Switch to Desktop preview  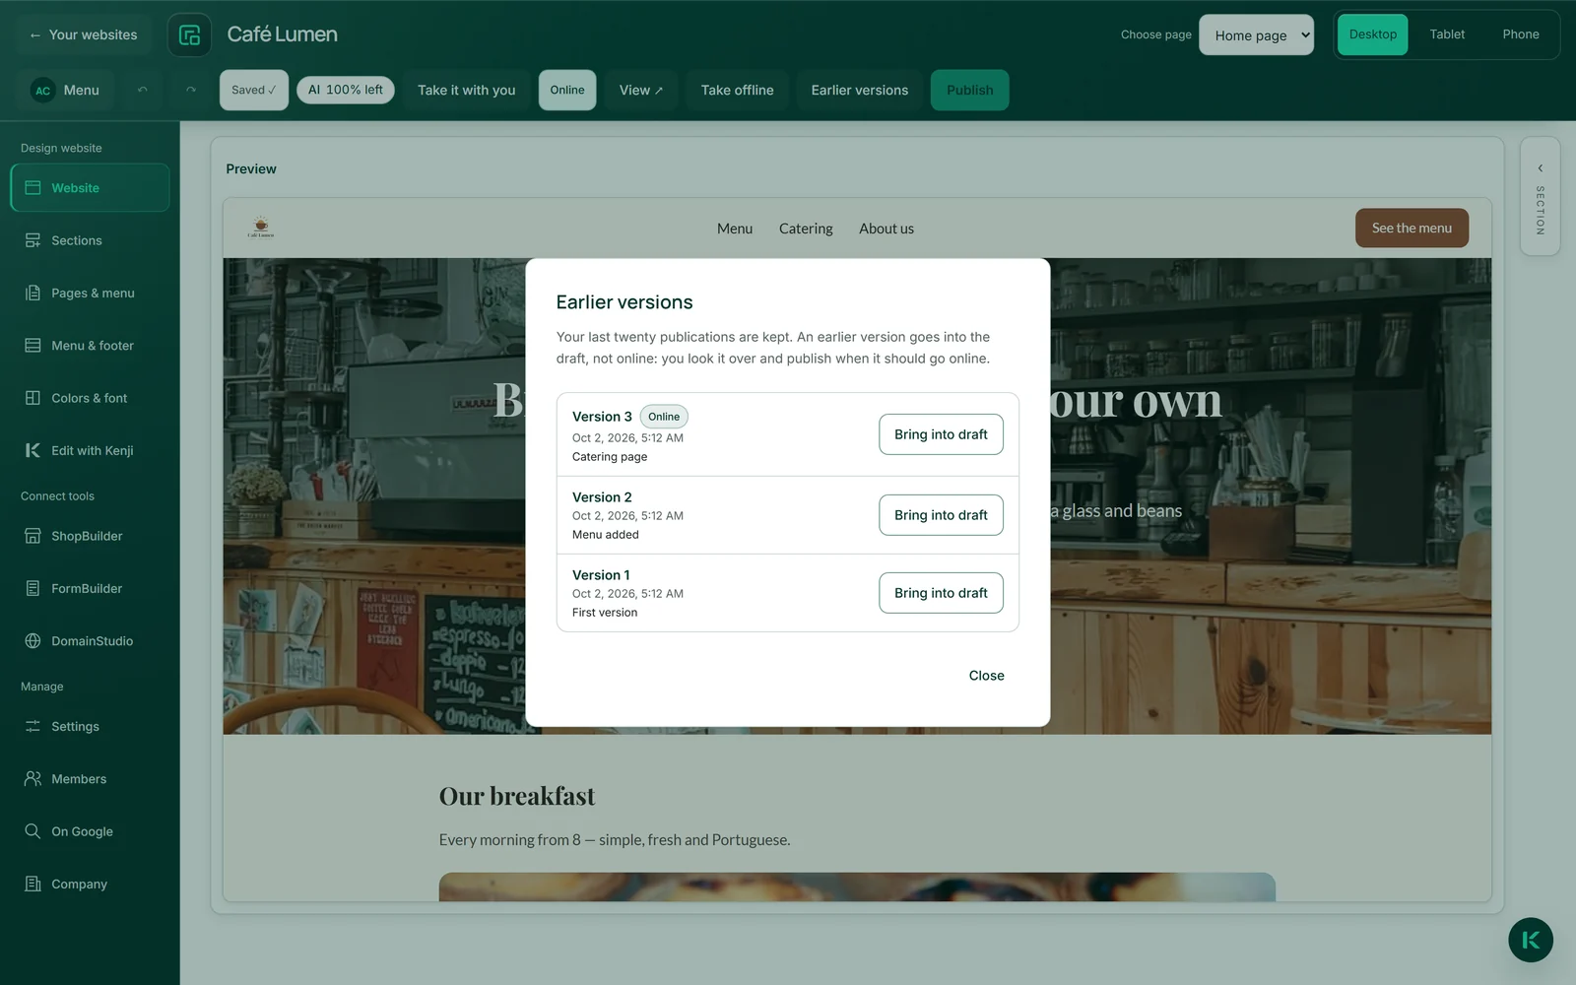tap(1372, 34)
